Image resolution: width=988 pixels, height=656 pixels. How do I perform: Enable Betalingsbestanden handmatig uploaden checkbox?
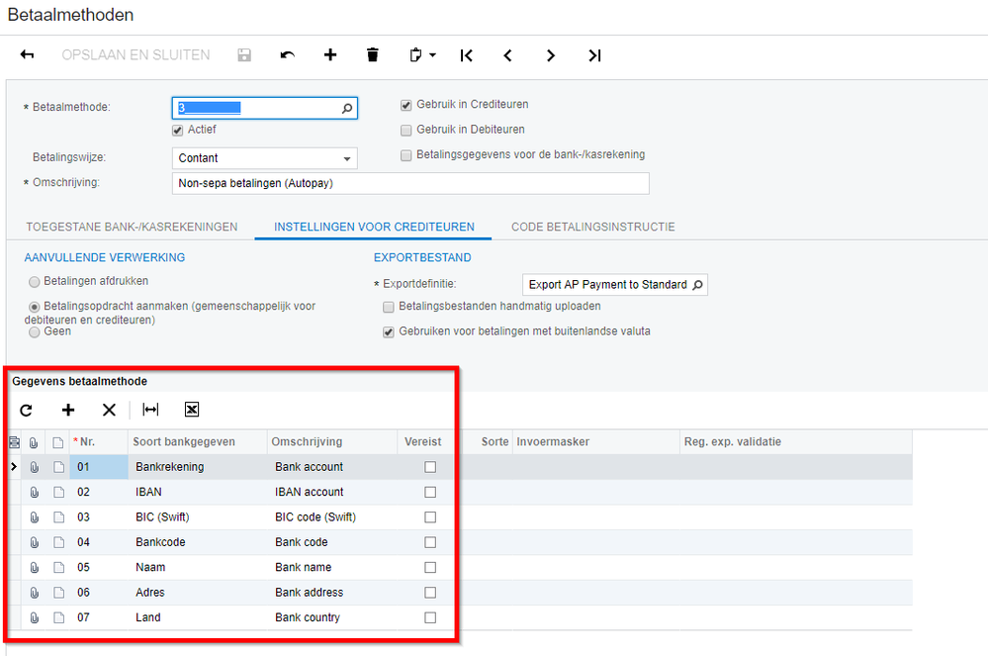(x=389, y=307)
